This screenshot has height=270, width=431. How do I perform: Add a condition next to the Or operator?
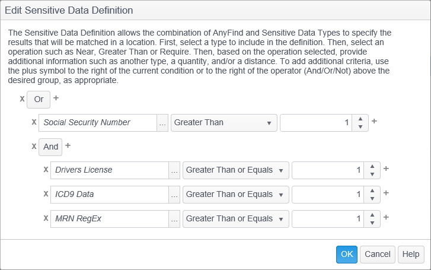coord(56,98)
